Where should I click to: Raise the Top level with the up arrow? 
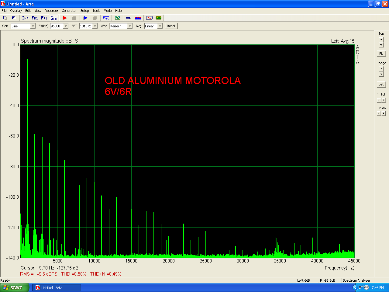(381, 40)
